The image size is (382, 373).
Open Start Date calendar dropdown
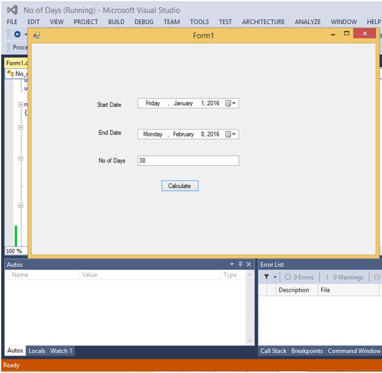[230, 103]
